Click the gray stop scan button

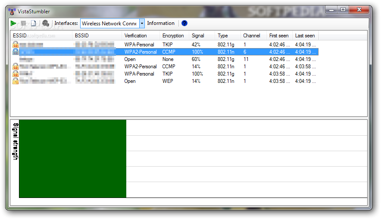coord(23,24)
